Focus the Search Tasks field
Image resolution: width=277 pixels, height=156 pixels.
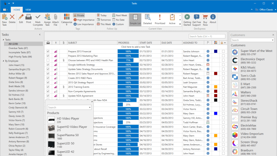207,36
